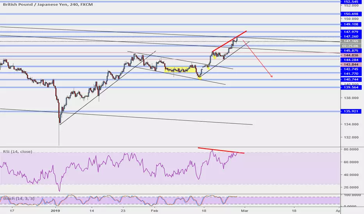Image resolution: width=364 pixels, height=214 pixels.
Task: Select the 2019 date on the time axis
Action: tap(55, 210)
